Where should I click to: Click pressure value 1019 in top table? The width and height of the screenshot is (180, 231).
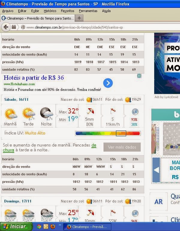(x=78, y=62)
